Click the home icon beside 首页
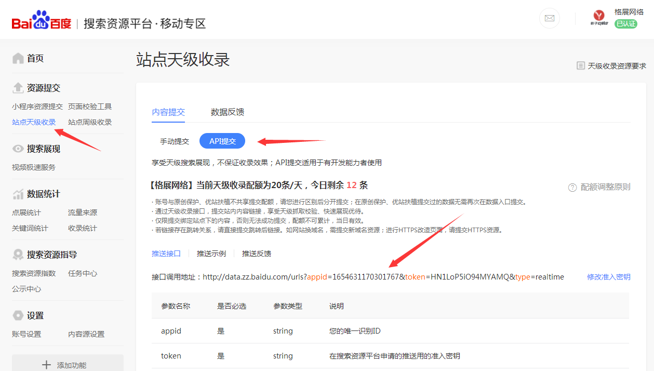Screen dimensions: 654x371 [18, 58]
